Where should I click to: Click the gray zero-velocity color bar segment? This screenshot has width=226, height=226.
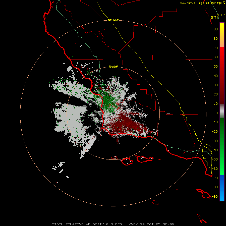[x=222, y=111]
